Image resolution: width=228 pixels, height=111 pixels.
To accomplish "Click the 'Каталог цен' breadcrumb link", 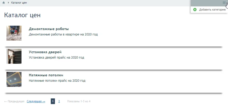I will (19, 3).
